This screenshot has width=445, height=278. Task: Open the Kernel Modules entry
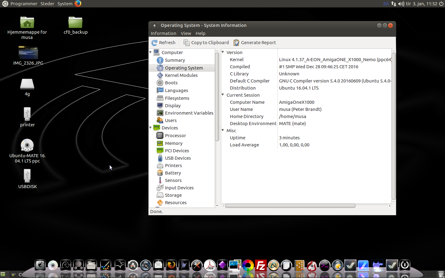point(181,75)
